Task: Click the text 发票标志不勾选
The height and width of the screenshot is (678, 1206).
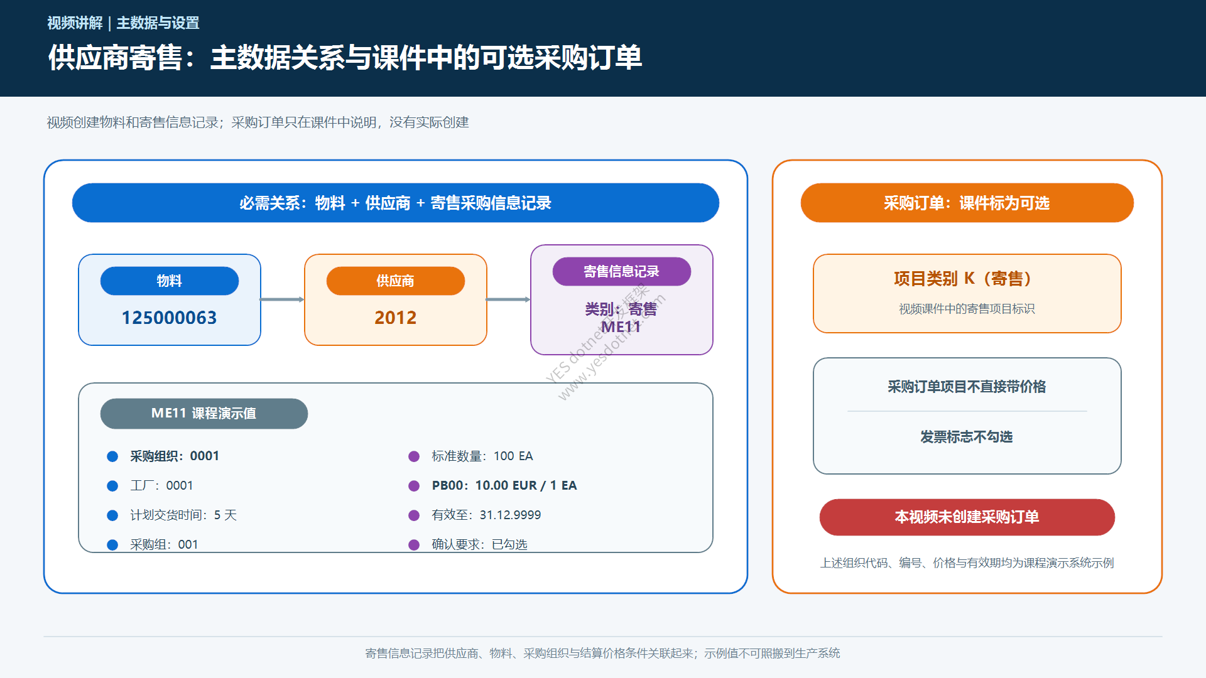Action: coord(967,437)
